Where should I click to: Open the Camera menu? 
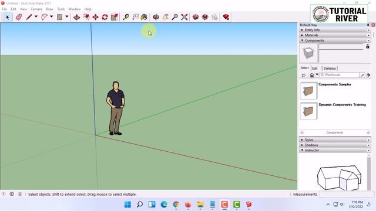(36, 9)
